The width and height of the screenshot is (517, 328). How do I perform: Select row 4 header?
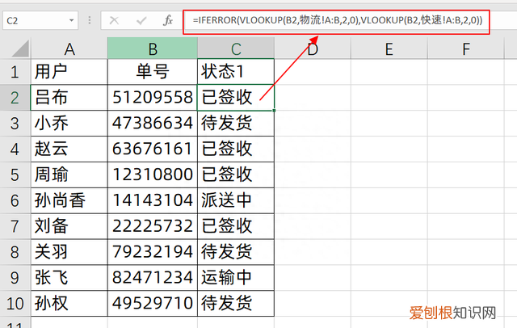coord(15,149)
